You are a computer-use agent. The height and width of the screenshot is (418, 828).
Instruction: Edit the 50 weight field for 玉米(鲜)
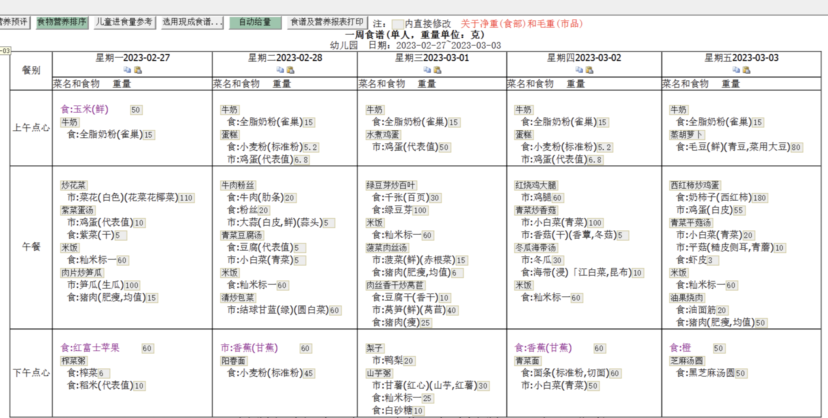click(x=136, y=110)
